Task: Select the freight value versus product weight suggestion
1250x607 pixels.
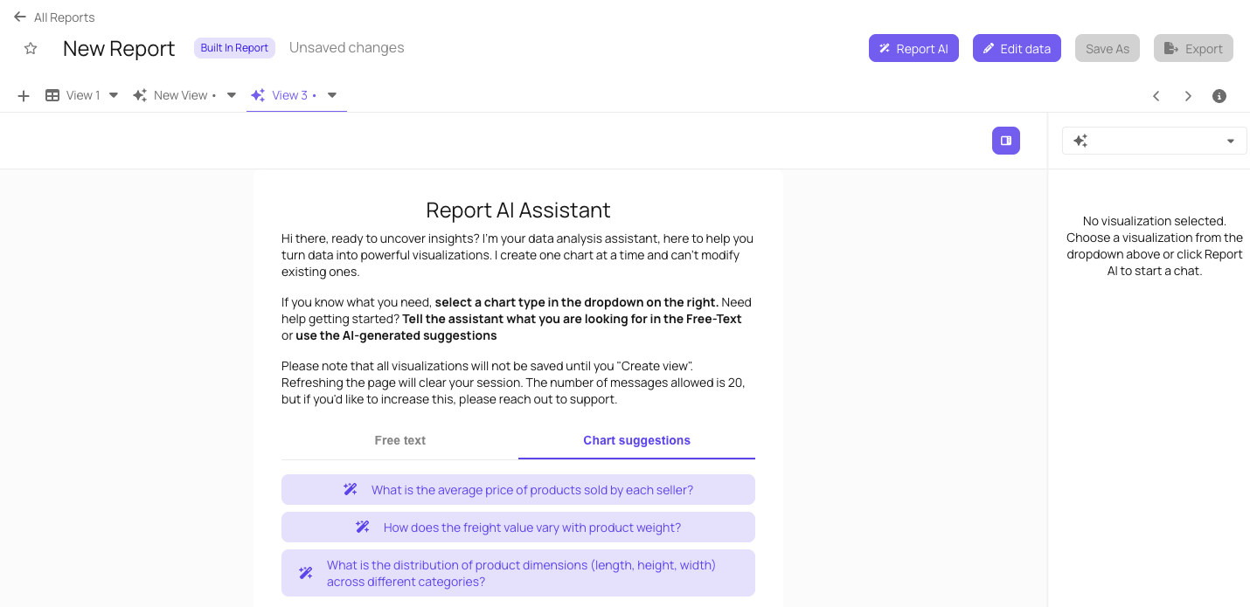Action: click(518, 527)
